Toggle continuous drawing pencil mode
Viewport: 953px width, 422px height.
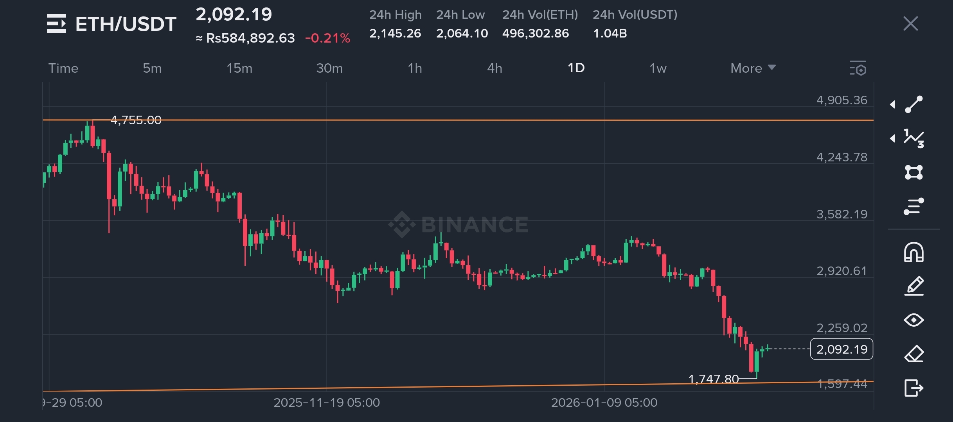[x=914, y=286]
